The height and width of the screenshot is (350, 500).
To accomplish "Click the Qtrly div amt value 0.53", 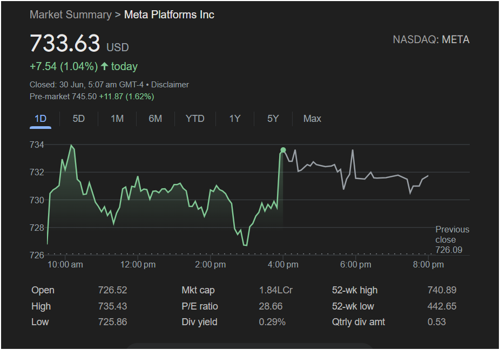I will [x=436, y=322].
